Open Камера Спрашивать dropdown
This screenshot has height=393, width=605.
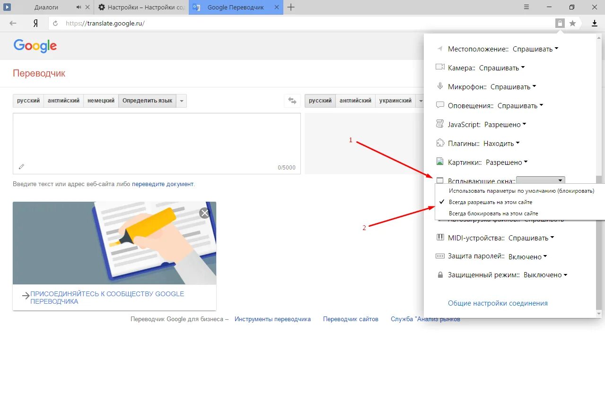click(502, 68)
